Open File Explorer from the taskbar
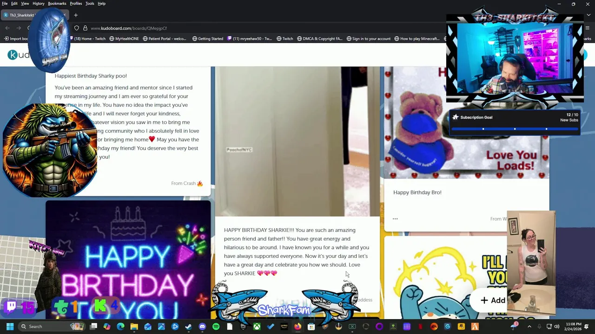Image resolution: width=595 pixels, height=334 pixels. pos(134,327)
